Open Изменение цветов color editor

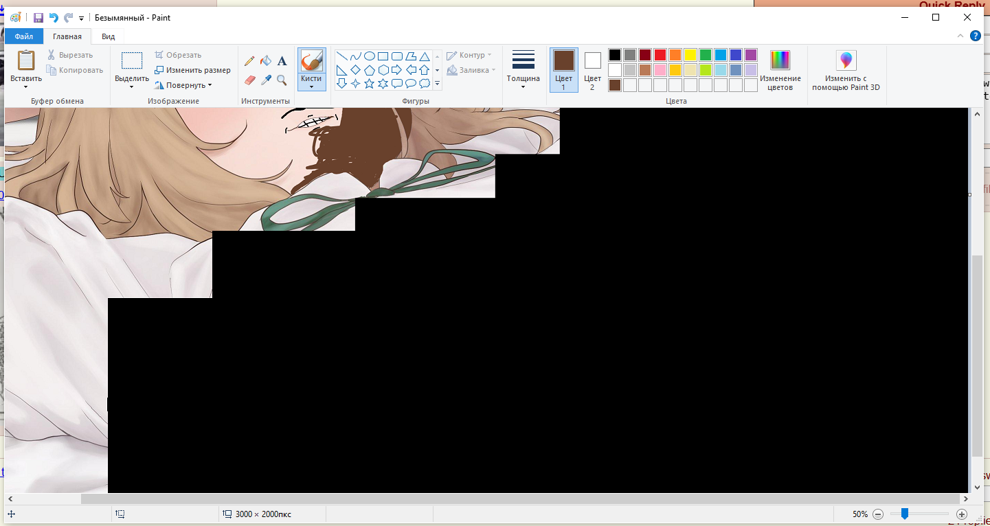click(780, 70)
